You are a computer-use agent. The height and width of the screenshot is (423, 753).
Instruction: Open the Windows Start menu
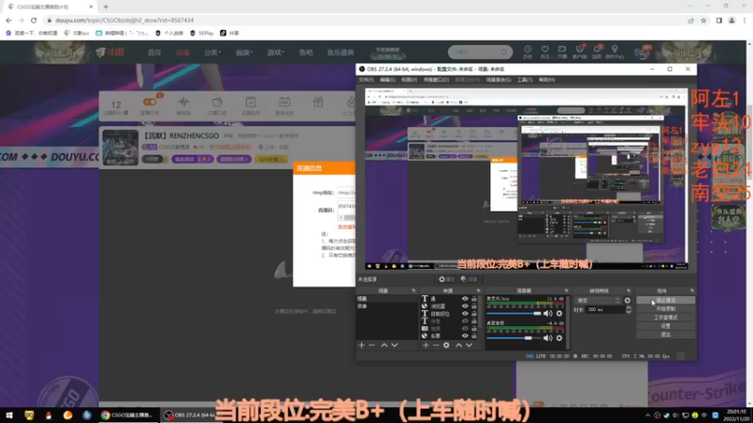tap(9, 415)
